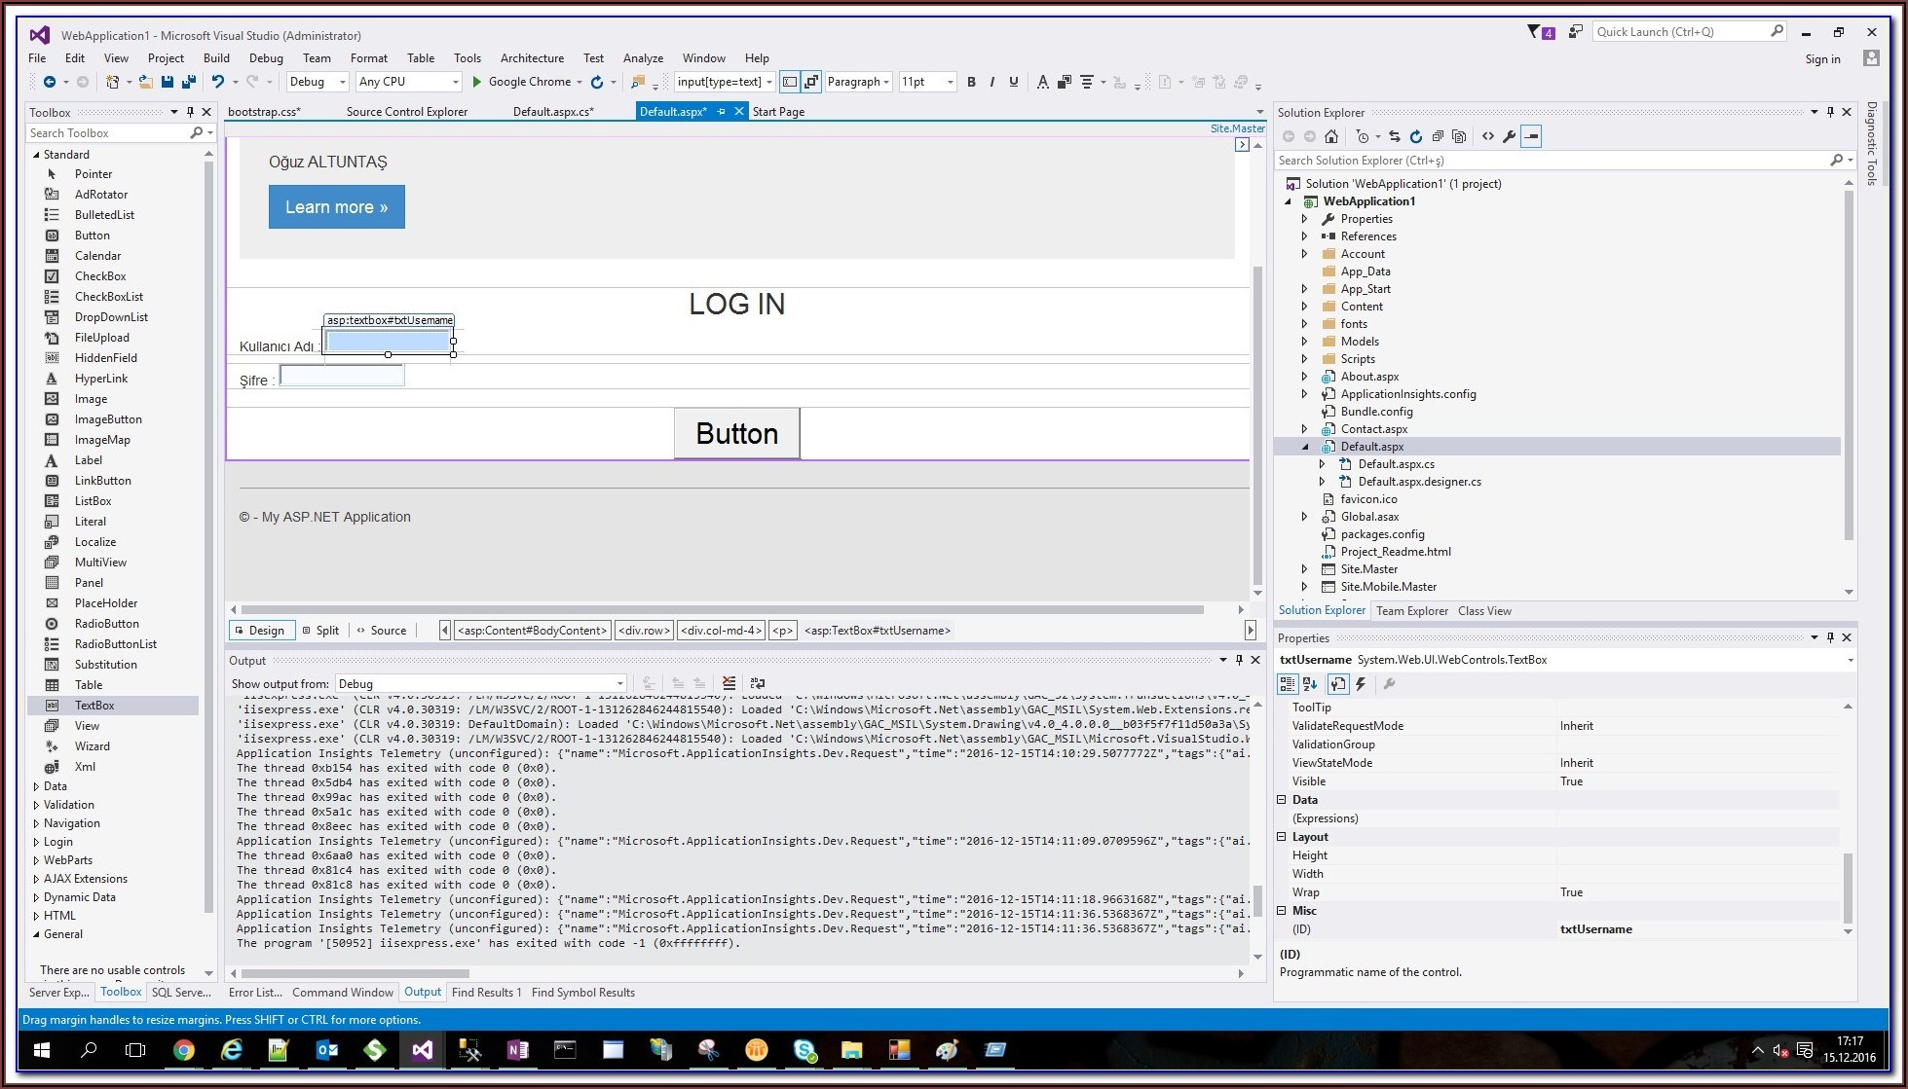Expand the Models folder node
Screen dimensions: 1908x1089
[1304, 342]
